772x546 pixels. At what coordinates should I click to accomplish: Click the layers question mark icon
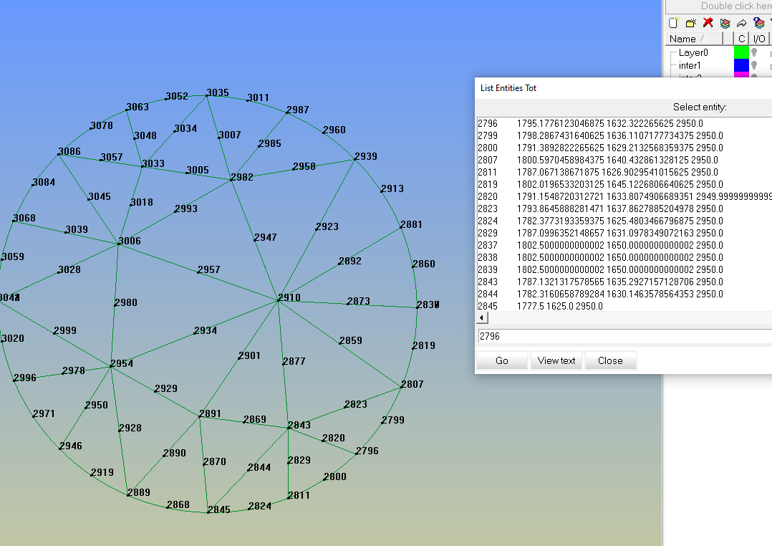pyautogui.click(x=758, y=23)
